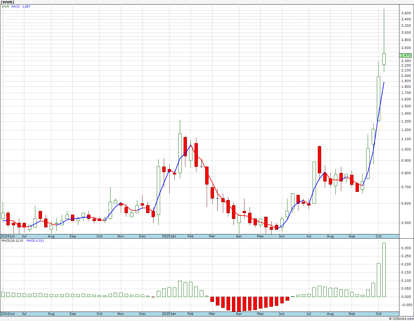Click the 0.300 MACD axis label
Image resolution: width=414 pixels, height=321 pixels.
406,248
